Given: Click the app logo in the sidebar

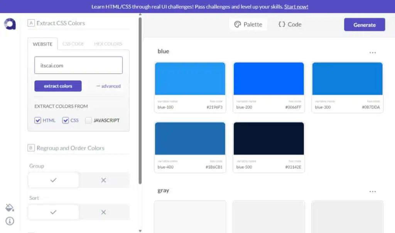Looking at the screenshot, I should tap(10, 24).
